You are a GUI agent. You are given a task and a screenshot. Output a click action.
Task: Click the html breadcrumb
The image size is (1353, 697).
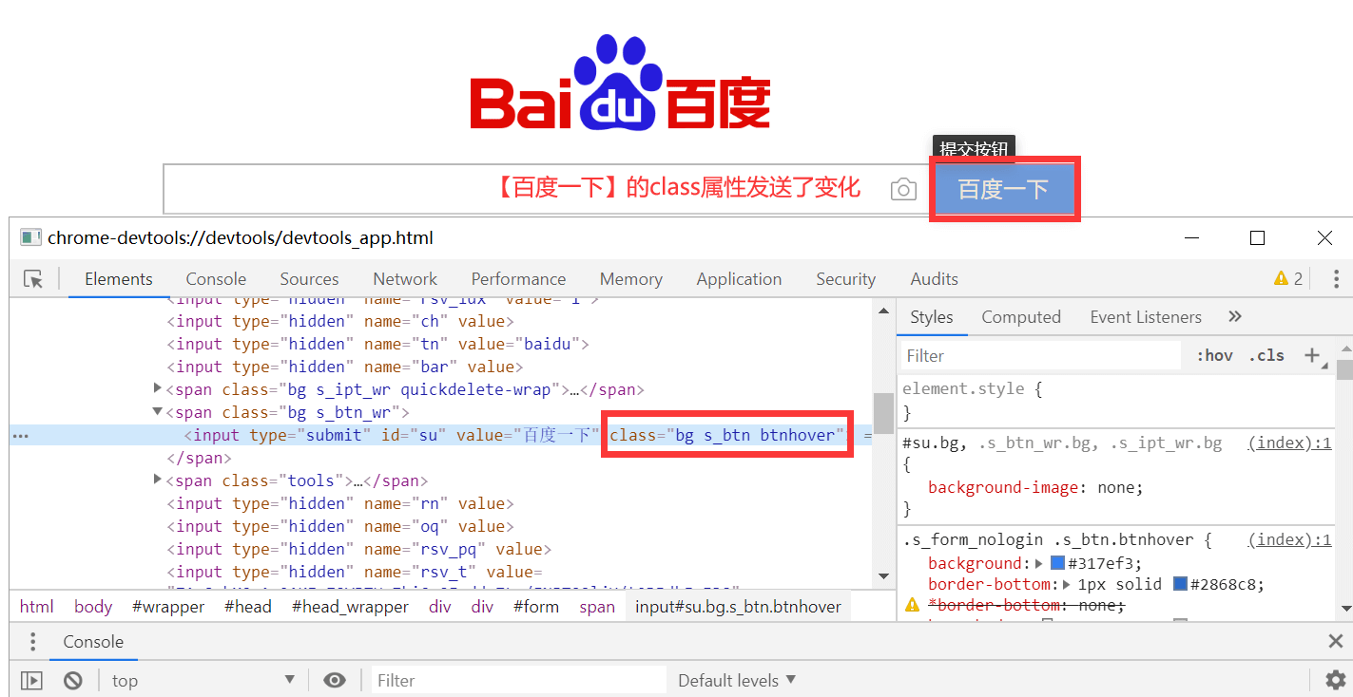37,607
